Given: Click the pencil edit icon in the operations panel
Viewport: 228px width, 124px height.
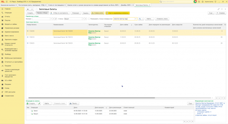Looking at the screenshot, I should pyautogui.click(x=39, y=104).
